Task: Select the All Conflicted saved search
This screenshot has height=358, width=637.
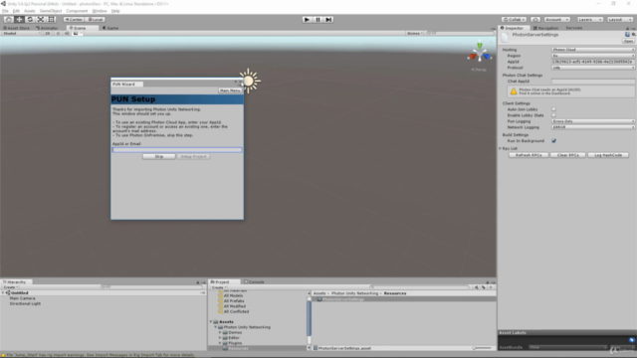Action: [x=236, y=311]
